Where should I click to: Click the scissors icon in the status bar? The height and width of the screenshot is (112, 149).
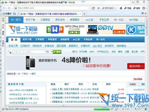(112, 109)
